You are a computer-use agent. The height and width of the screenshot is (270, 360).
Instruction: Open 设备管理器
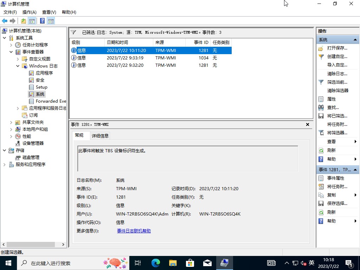coord(33,143)
